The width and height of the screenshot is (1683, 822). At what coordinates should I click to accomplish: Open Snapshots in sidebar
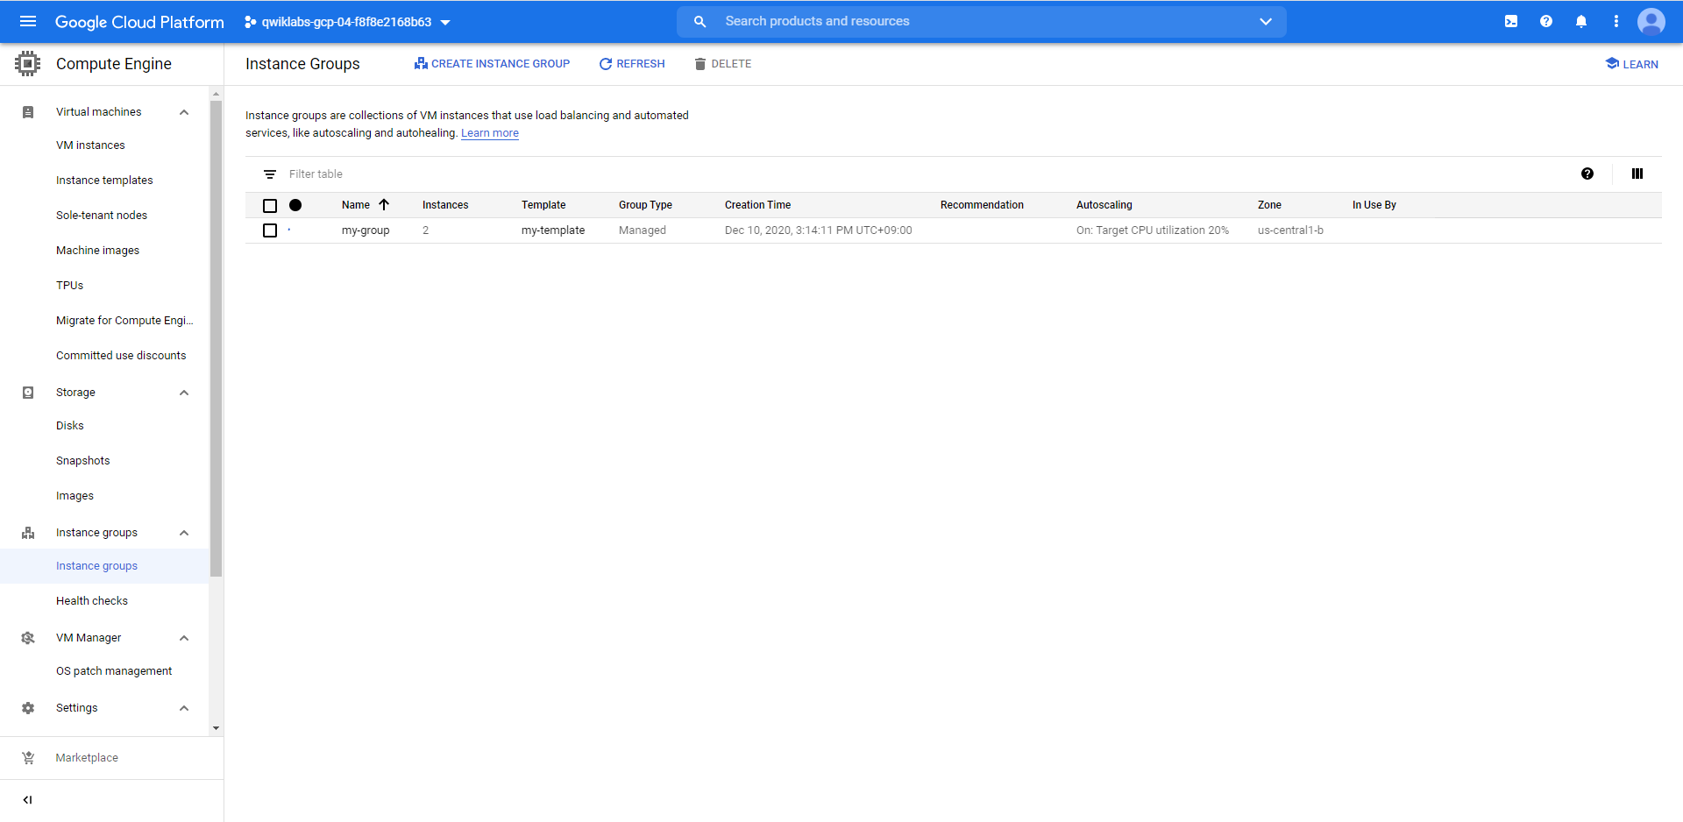pyautogui.click(x=83, y=461)
